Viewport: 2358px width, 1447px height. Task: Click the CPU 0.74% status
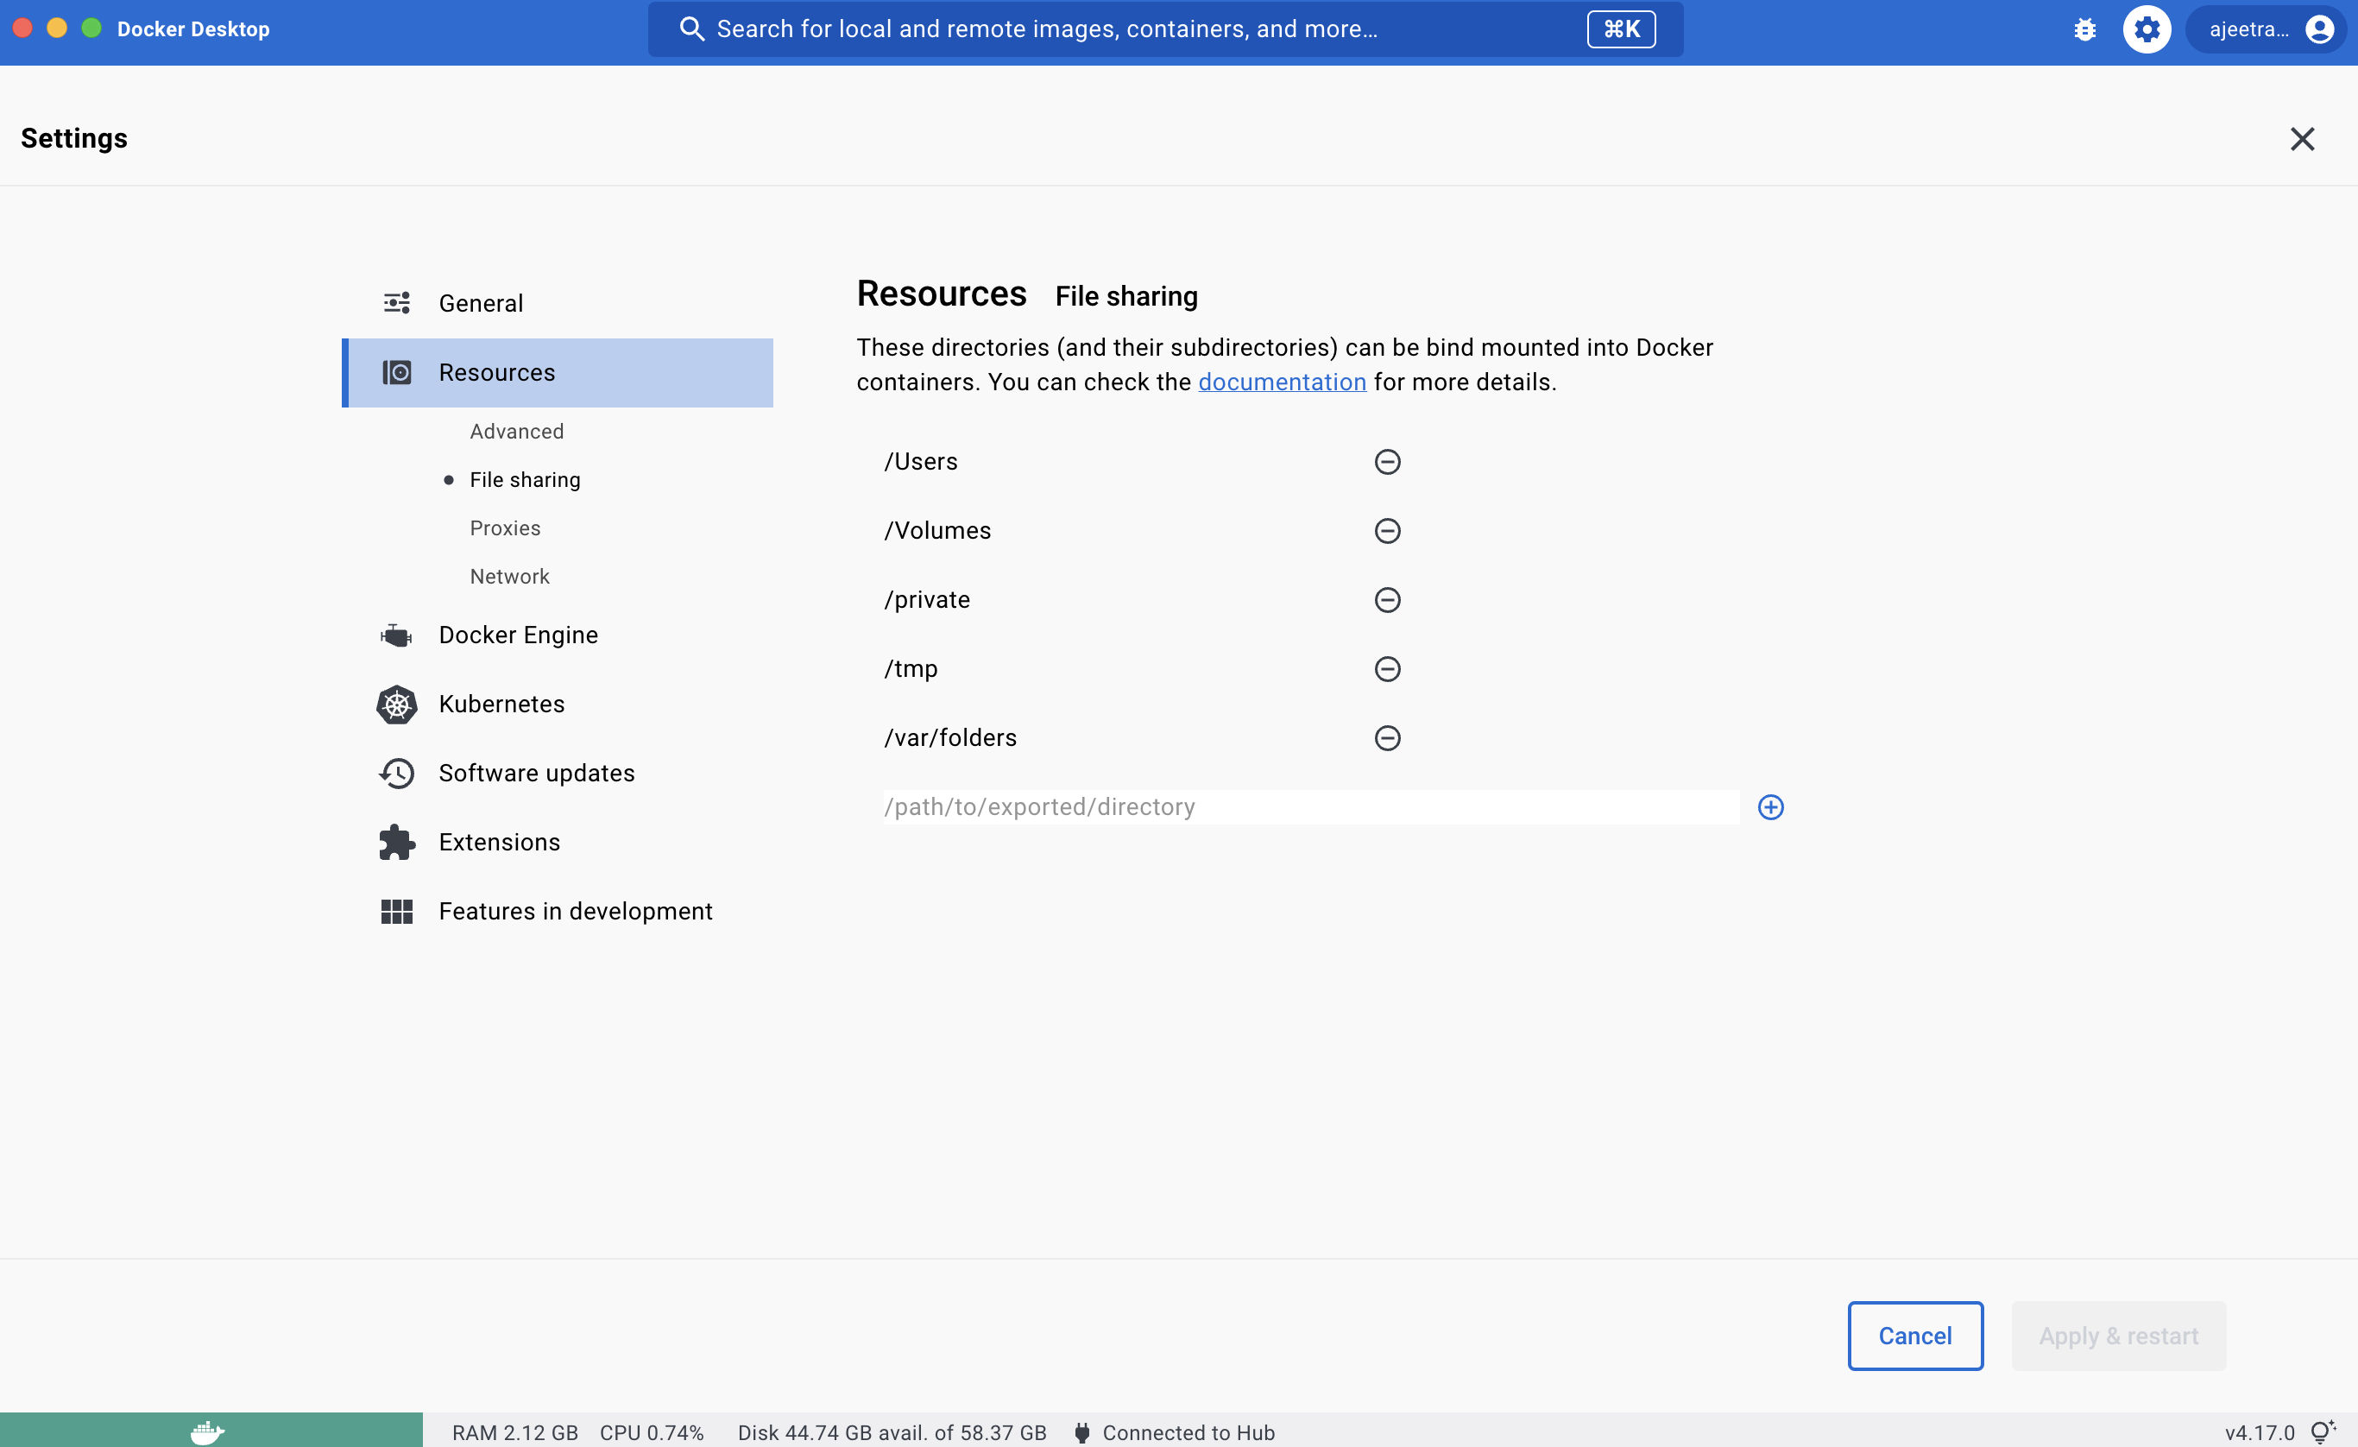652,1432
